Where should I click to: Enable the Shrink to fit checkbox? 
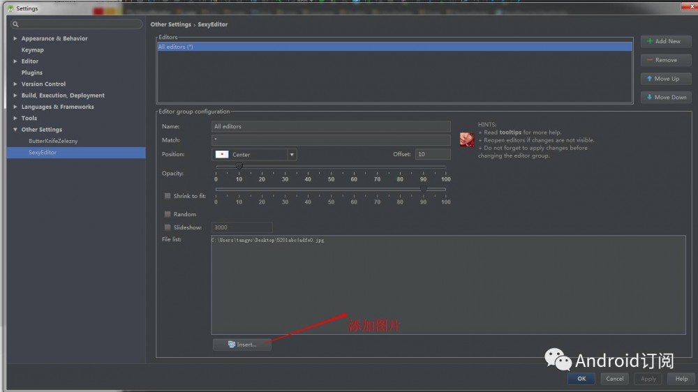(168, 196)
